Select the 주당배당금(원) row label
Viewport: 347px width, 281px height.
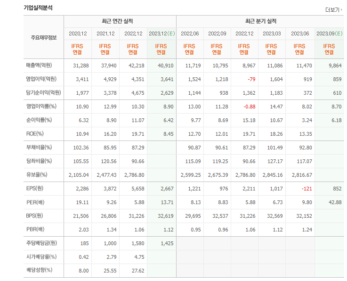point(41,243)
